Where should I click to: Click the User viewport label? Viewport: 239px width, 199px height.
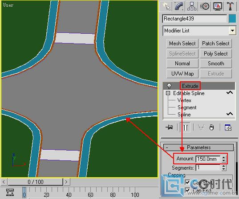[x=8, y=5]
